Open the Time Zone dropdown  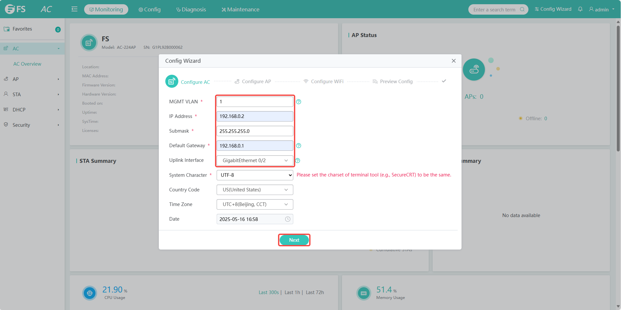click(x=255, y=204)
